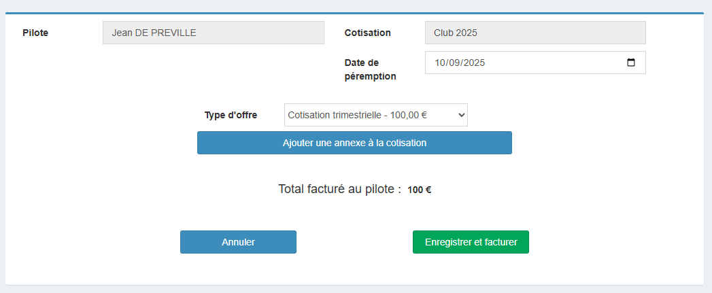The image size is (712, 293).
Task: Click the blue top border of form panel
Action: click(354, 13)
